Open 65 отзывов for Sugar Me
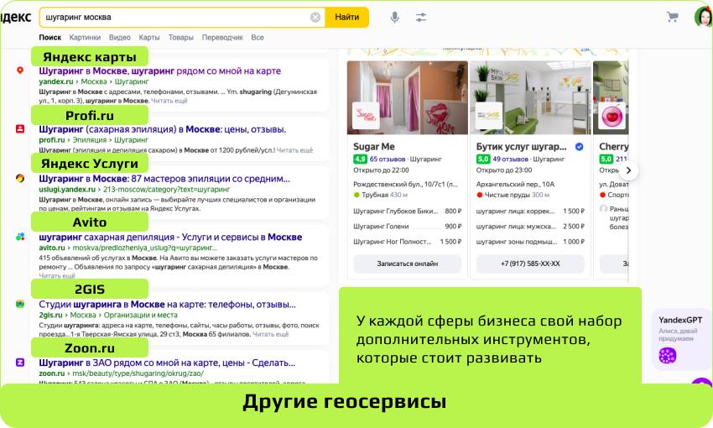 click(388, 159)
